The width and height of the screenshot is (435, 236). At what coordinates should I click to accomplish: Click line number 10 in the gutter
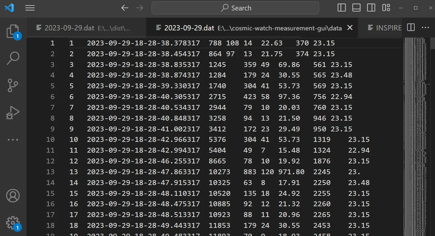point(50,139)
